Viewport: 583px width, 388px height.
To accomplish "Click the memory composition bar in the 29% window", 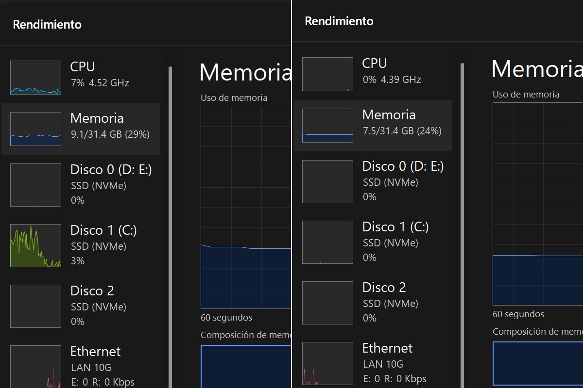I will [x=246, y=366].
